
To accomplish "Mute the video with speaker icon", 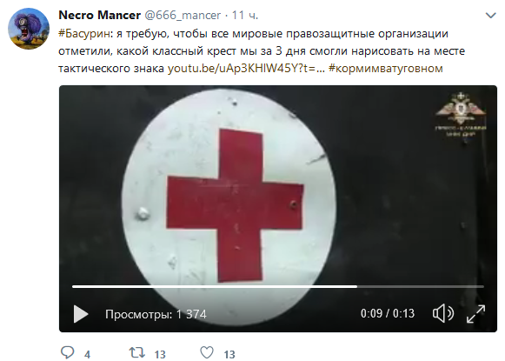I will pyautogui.click(x=442, y=313).
